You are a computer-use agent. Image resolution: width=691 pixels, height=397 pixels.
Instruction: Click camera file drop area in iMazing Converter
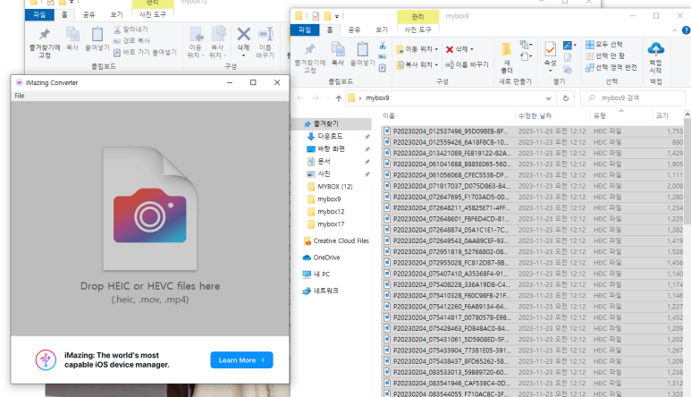click(x=150, y=208)
